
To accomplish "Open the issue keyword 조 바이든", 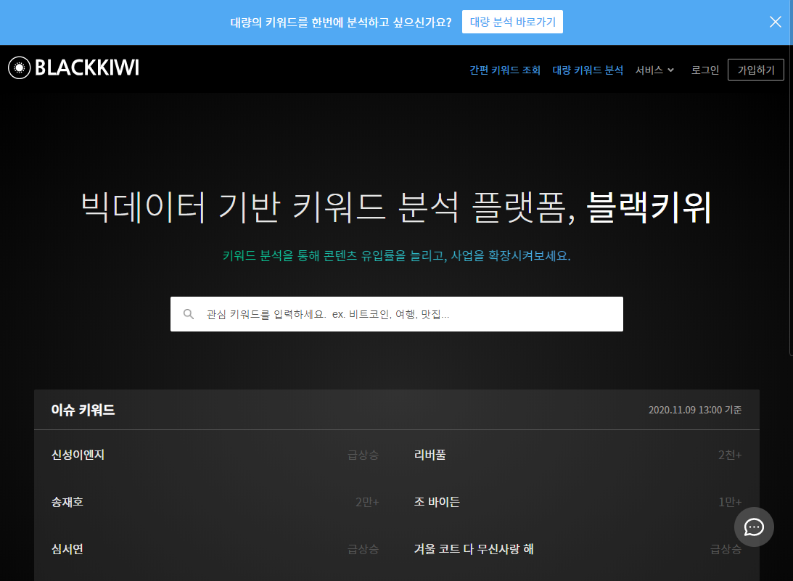I will pyautogui.click(x=437, y=502).
